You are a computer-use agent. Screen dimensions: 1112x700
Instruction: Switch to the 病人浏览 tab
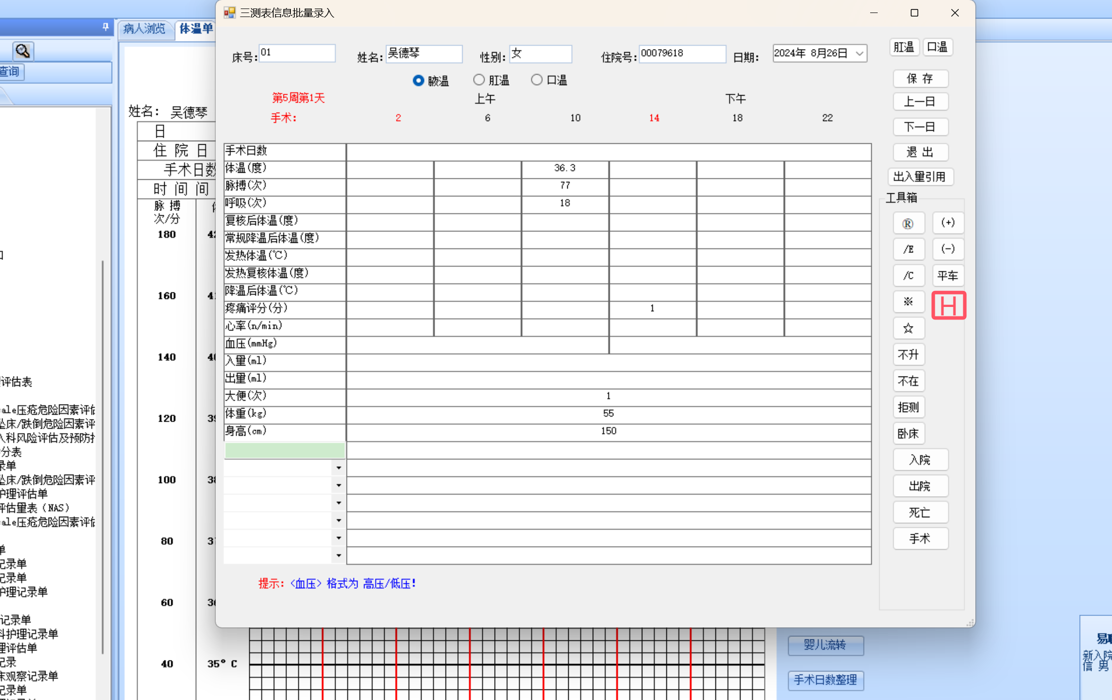(x=144, y=29)
